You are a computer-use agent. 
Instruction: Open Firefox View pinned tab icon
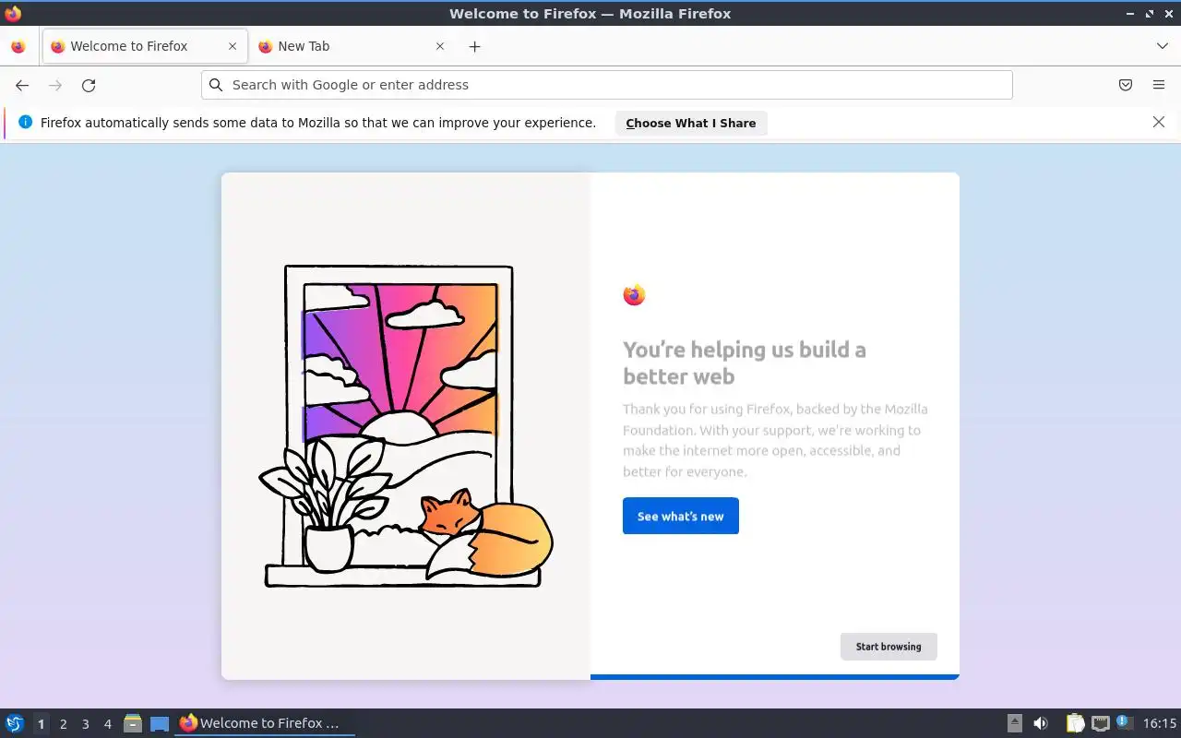coord(18,46)
